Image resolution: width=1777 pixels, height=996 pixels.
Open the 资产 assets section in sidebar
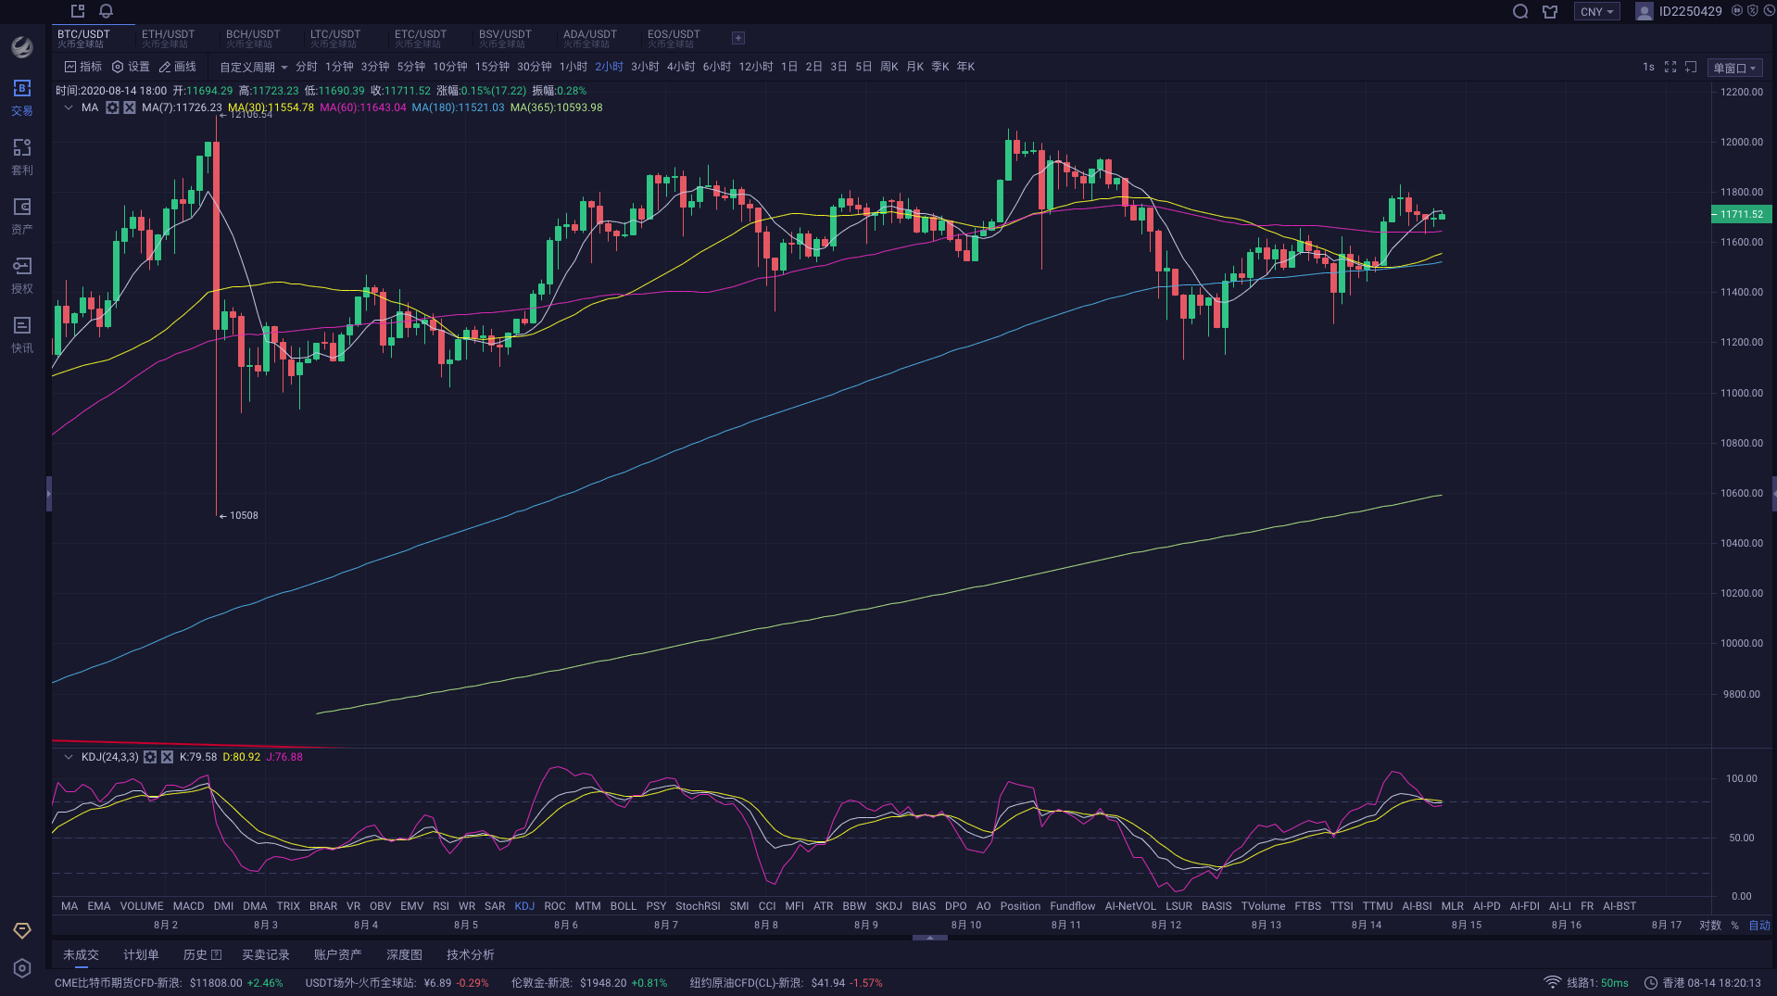21,216
